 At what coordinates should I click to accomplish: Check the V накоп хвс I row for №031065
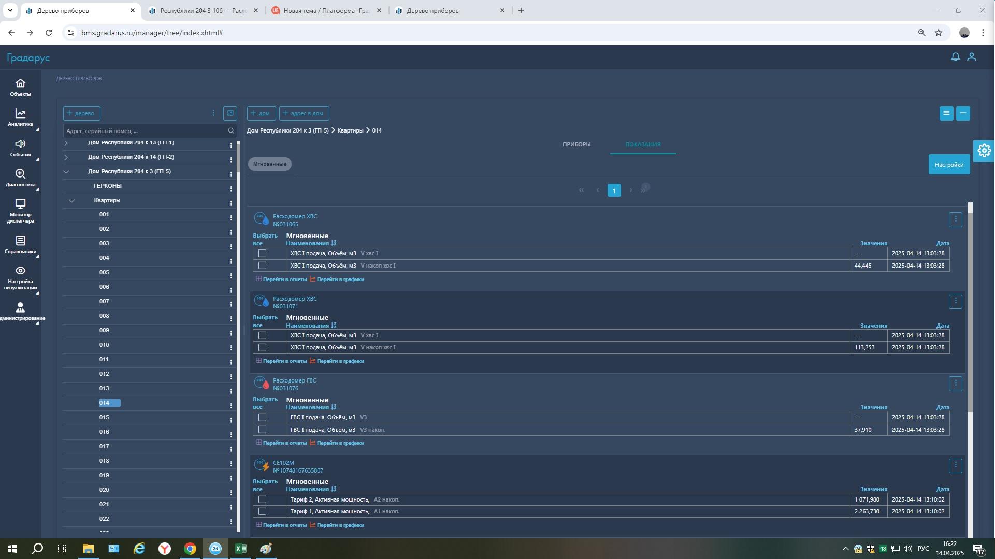(x=262, y=266)
